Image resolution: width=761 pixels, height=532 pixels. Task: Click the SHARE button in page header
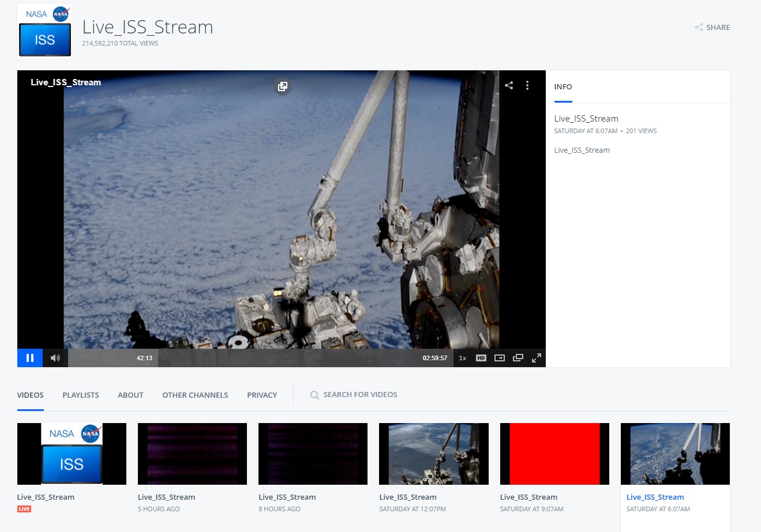tap(713, 27)
